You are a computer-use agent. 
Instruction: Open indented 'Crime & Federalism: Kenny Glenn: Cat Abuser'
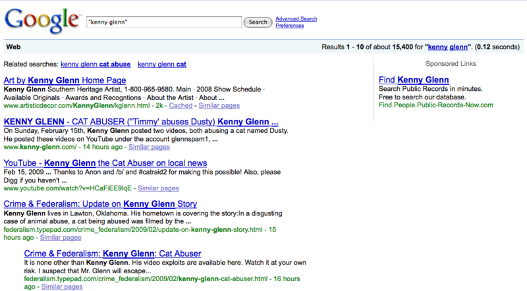(x=113, y=253)
